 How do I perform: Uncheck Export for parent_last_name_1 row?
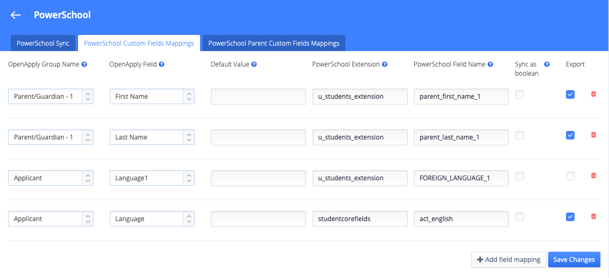coord(570,135)
